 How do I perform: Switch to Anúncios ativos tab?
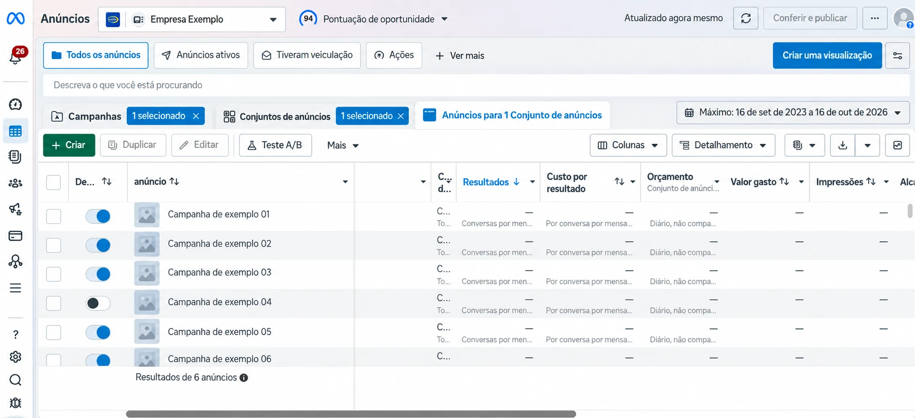click(201, 55)
